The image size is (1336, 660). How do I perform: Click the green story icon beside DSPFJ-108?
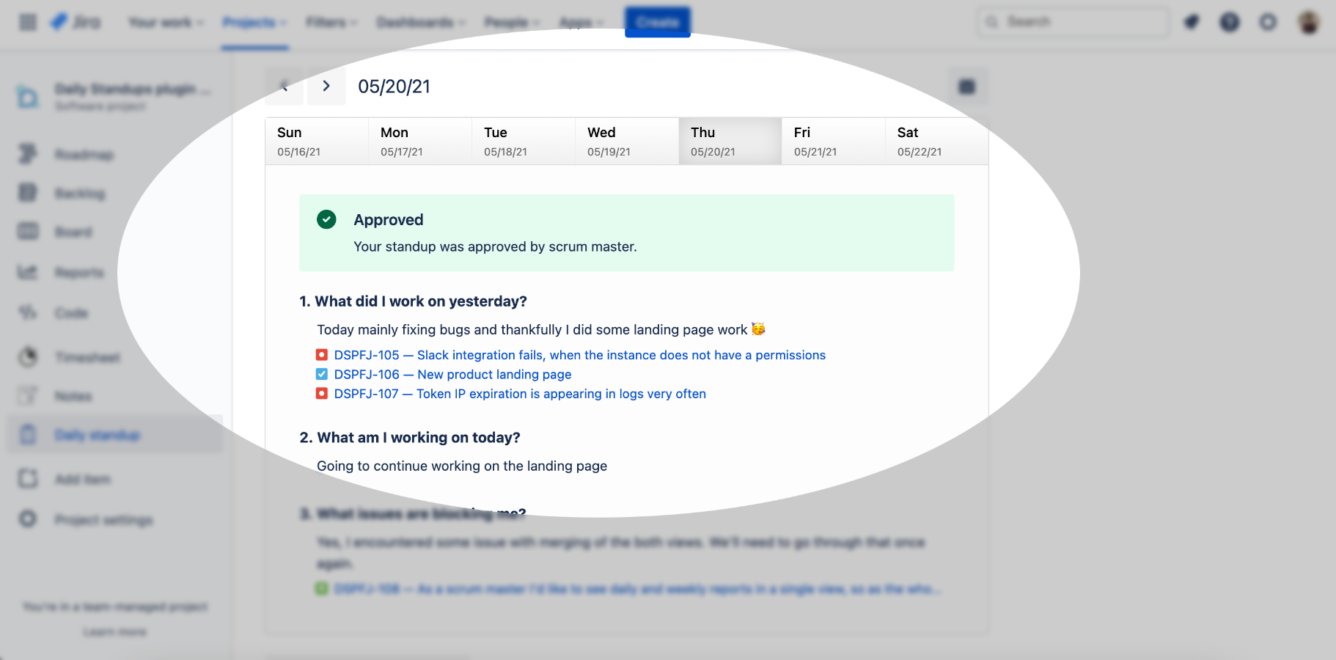tap(323, 588)
